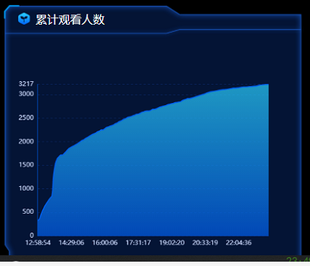Select the 累计观看人数 panel title
The width and height of the screenshot is (310, 266).
[70, 20]
